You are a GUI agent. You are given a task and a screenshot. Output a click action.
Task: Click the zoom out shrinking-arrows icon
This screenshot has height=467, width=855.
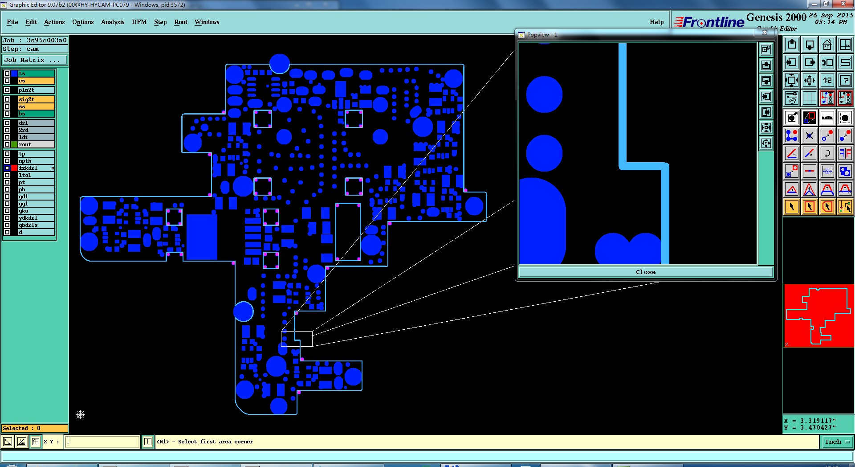pos(810,80)
